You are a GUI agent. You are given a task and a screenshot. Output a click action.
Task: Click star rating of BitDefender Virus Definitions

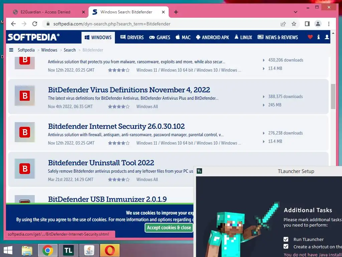pyautogui.click(x=119, y=107)
